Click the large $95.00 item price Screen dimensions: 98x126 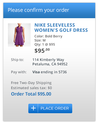pos(42,50)
